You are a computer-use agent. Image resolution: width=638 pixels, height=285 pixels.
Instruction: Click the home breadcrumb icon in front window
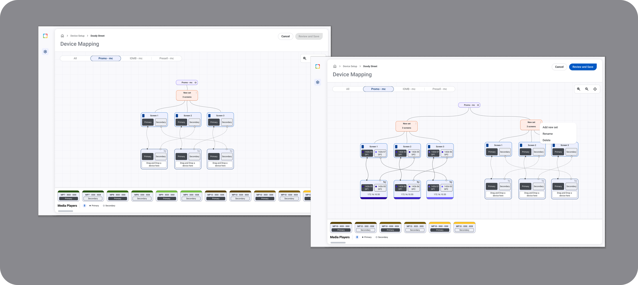point(335,66)
